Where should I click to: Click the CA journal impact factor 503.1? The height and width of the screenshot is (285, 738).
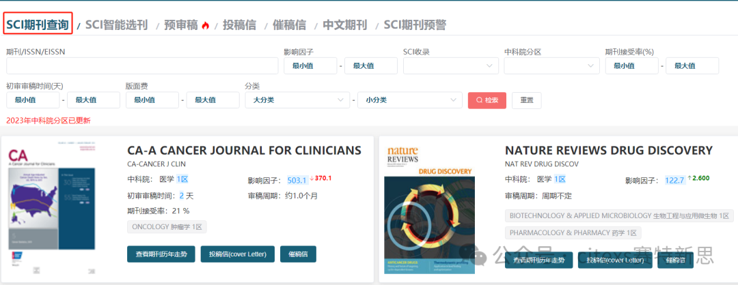(297, 180)
